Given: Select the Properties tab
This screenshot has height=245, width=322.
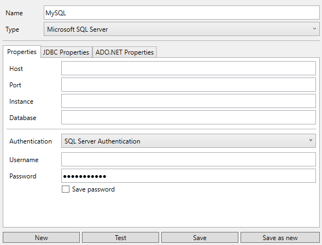Looking at the screenshot, I should coord(22,52).
